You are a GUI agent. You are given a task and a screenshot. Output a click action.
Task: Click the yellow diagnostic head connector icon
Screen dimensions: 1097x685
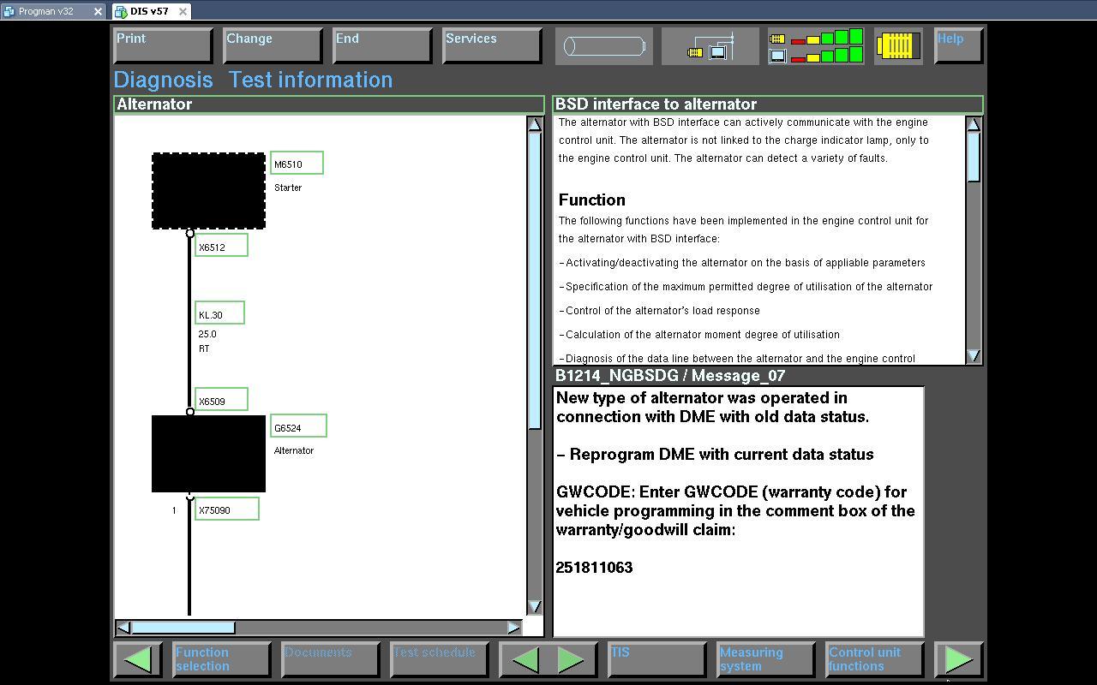tap(897, 45)
